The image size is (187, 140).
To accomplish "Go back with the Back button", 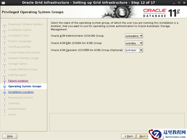I will 129,136.
